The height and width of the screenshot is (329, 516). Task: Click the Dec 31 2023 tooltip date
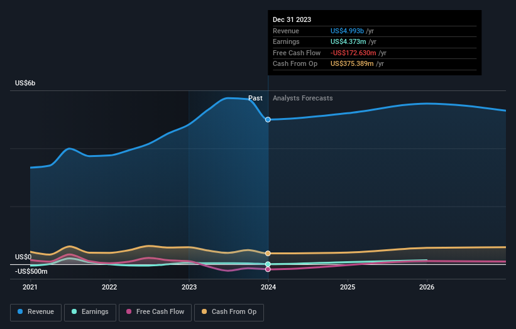tap(292, 19)
